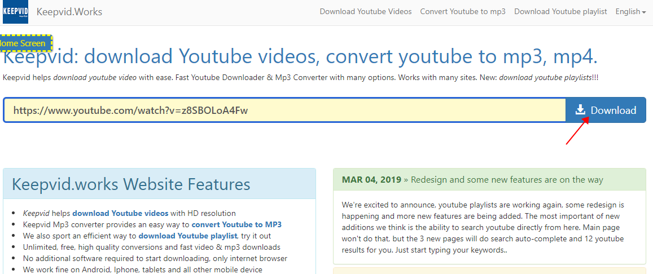This screenshot has width=653, height=274.
Task: Click the "Unlimited, free, high quality conversions" bullet
Action: coord(151,247)
